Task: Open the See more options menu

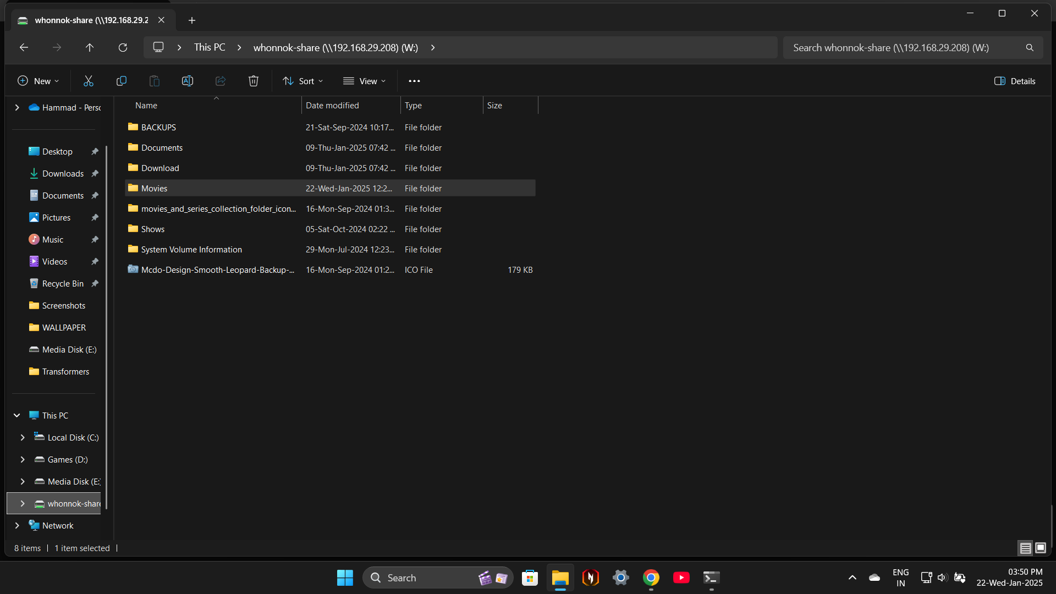Action: (x=414, y=81)
